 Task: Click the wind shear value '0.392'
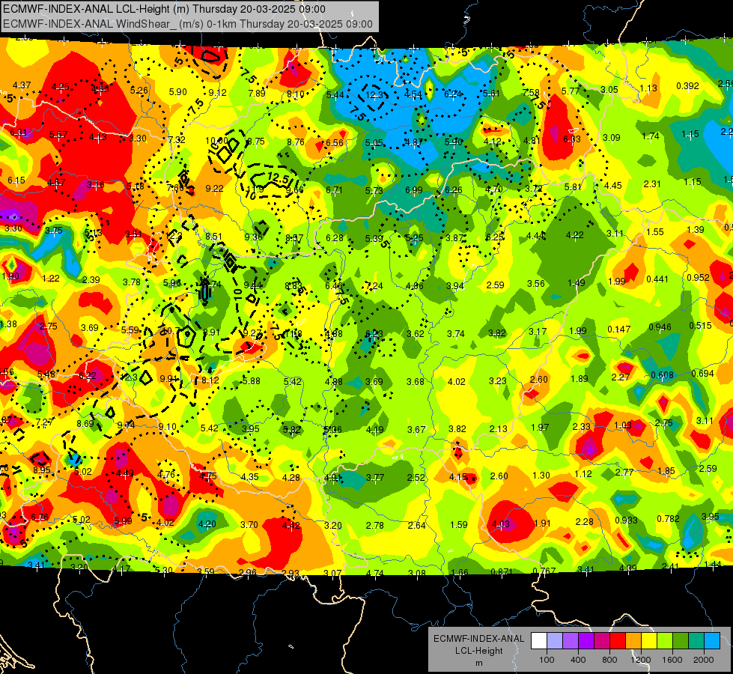[x=687, y=86]
